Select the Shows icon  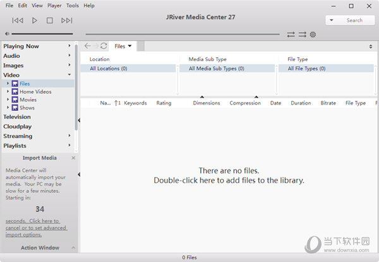(x=15, y=108)
